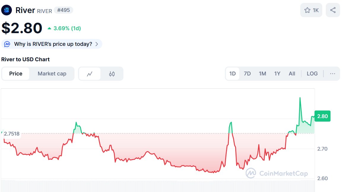Click the AI icon beside price question

click(7, 44)
